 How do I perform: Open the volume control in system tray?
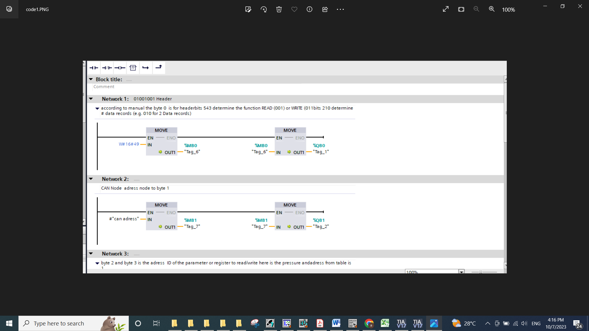click(524, 323)
